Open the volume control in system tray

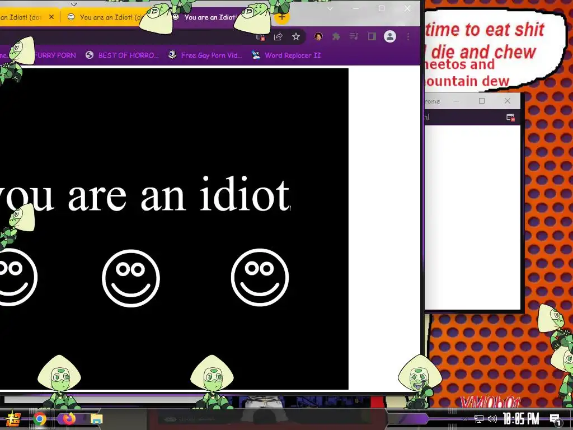tap(492, 419)
